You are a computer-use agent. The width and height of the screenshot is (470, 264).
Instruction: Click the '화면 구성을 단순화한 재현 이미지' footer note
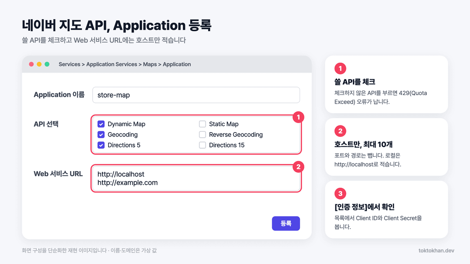pyautogui.click(x=89, y=250)
